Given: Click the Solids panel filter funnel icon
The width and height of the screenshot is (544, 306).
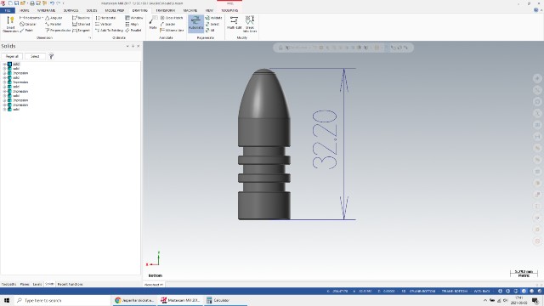Looking at the screenshot, I should pyautogui.click(x=51, y=56).
